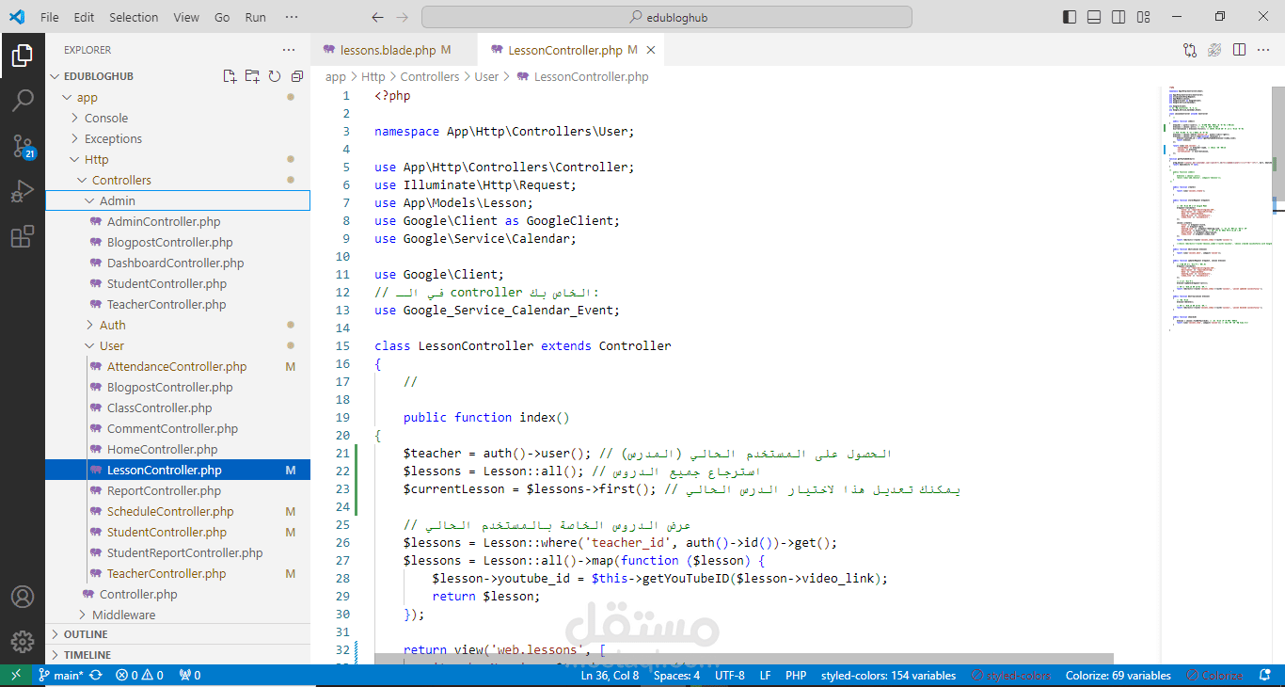
Task: Change encoding via UTF-8 status item
Action: point(730,676)
